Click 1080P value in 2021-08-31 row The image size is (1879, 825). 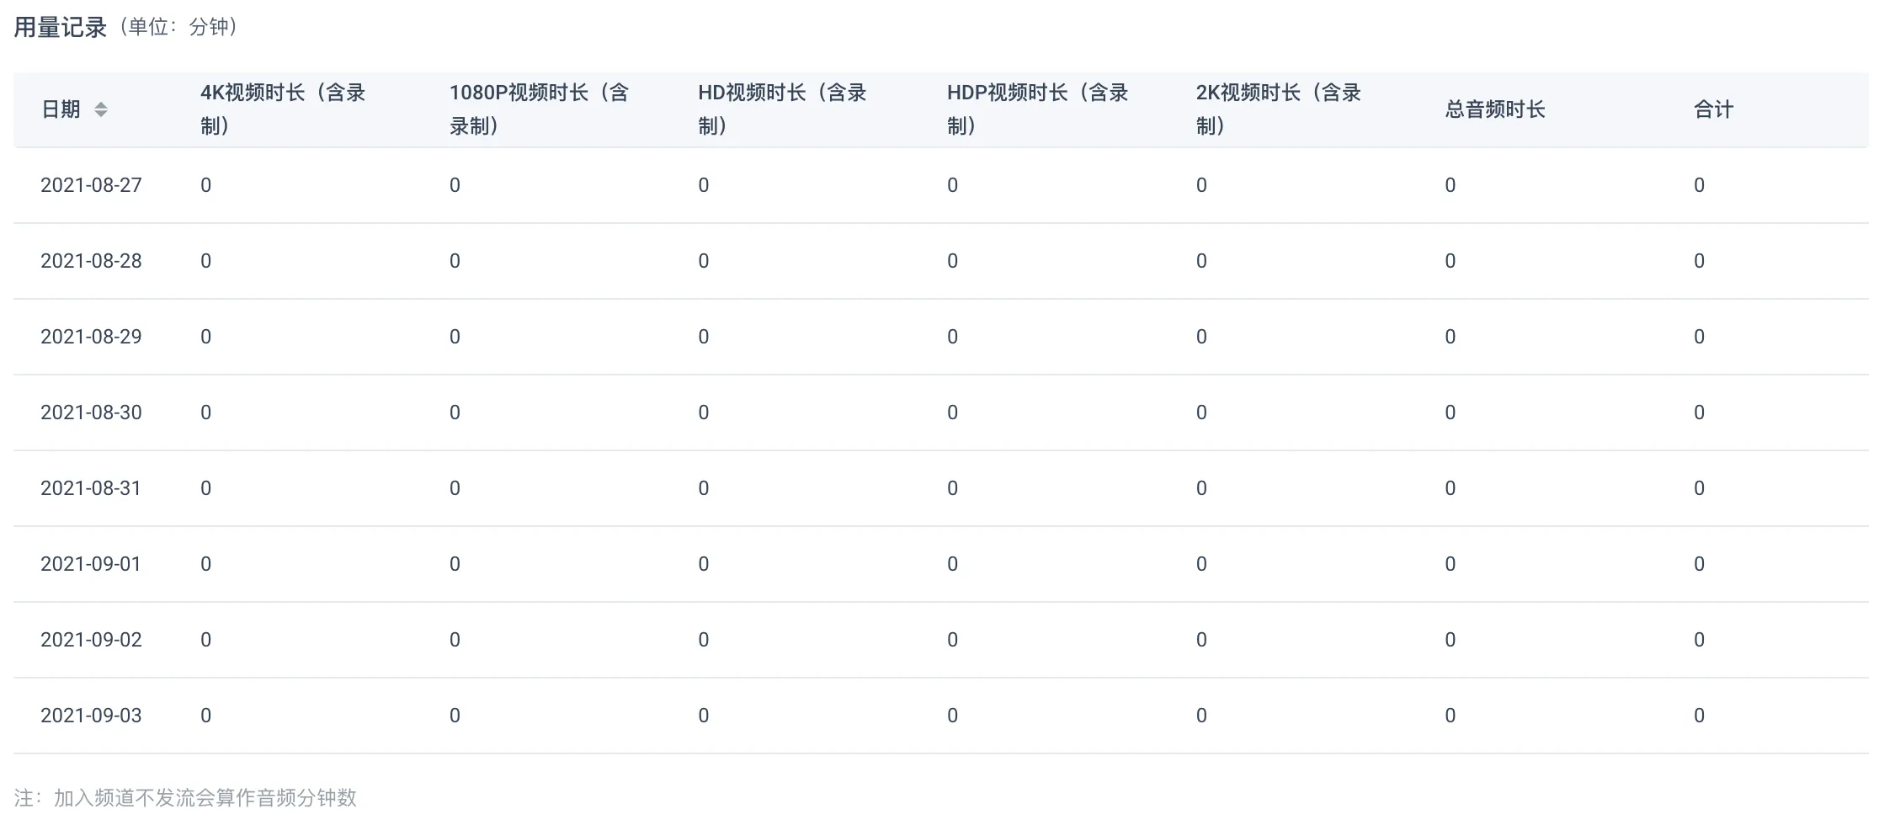point(455,488)
